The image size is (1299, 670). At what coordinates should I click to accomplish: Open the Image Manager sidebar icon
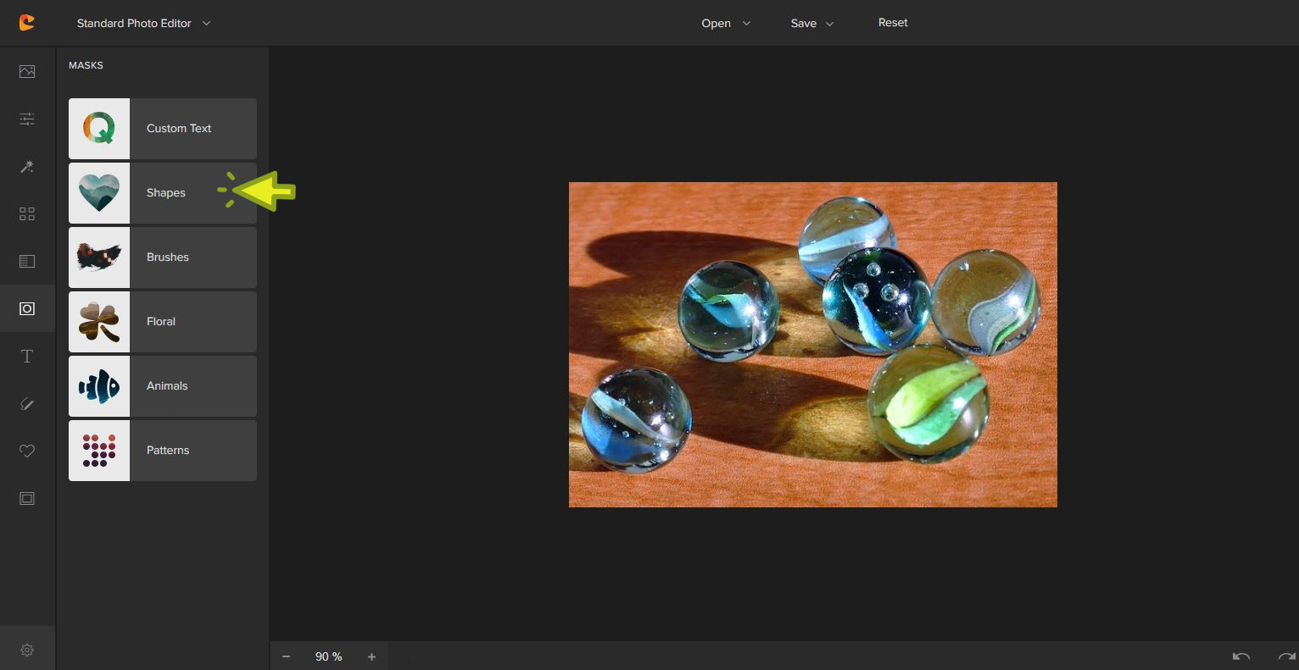pos(27,72)
